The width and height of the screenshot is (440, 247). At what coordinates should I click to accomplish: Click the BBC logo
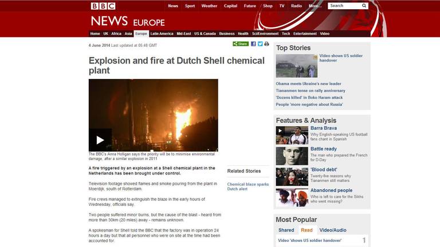pos(103,6)
